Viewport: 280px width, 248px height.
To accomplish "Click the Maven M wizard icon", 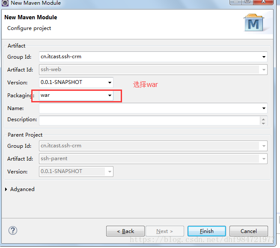I will (x=254, y=23).
